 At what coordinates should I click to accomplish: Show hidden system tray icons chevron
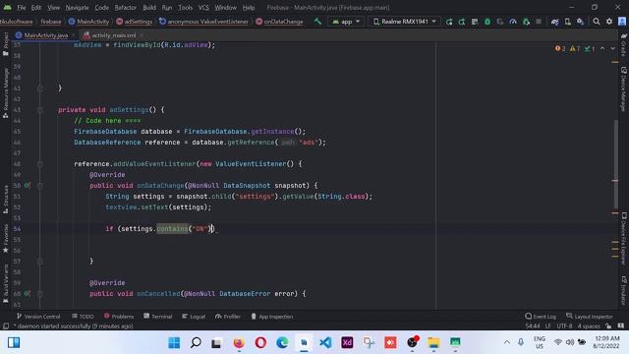tap(507, 342)
